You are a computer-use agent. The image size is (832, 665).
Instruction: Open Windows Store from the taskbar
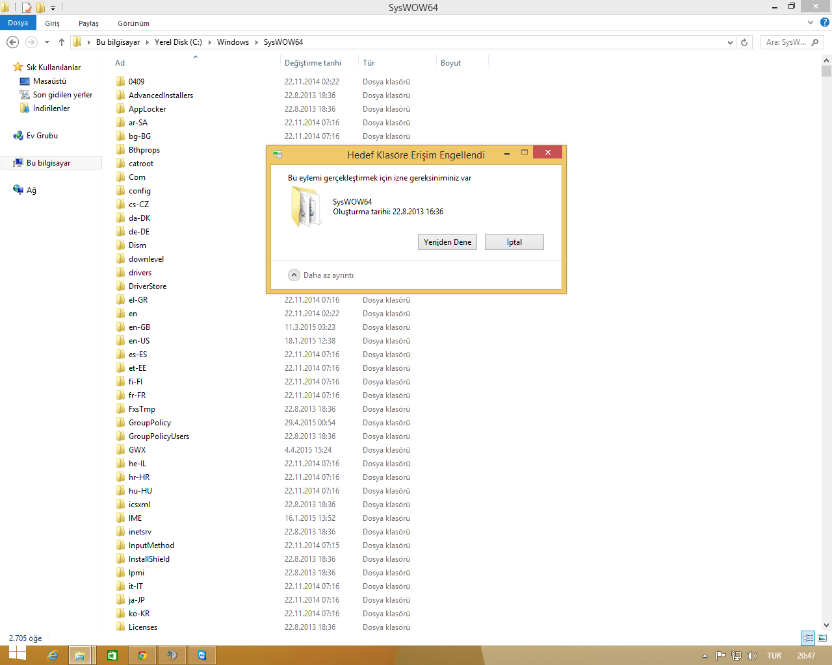112,655
